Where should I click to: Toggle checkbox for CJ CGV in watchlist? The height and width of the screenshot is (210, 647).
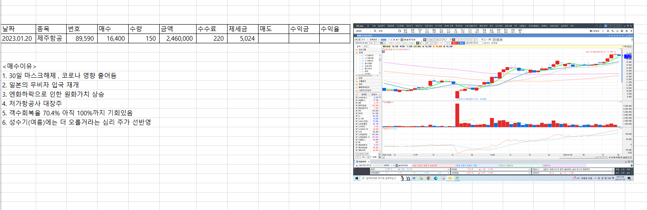pos(357,119)
